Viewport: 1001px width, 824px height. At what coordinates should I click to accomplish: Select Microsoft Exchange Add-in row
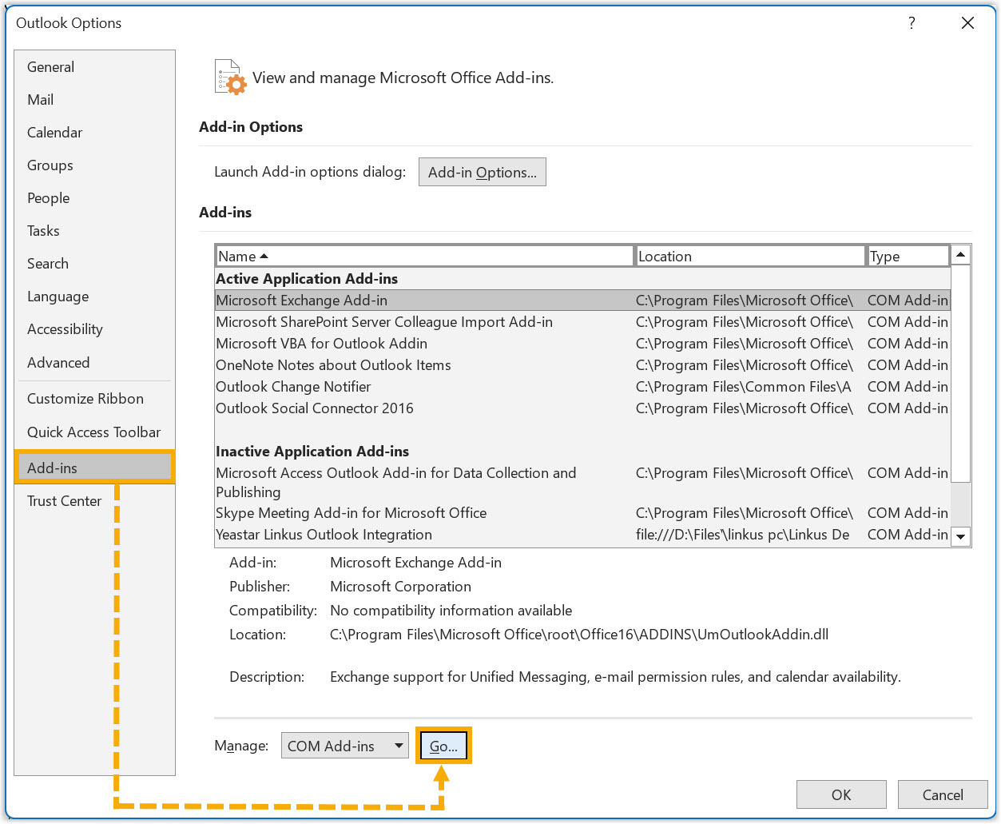(582, 301)
